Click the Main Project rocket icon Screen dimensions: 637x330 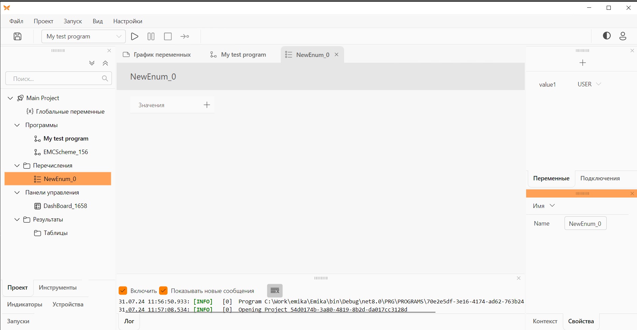pyautogui.click(x=20, y=98)
